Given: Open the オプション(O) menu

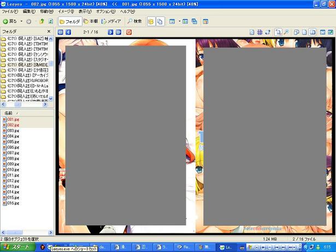Looking at the screenshot, I should [x=106, y=11].
